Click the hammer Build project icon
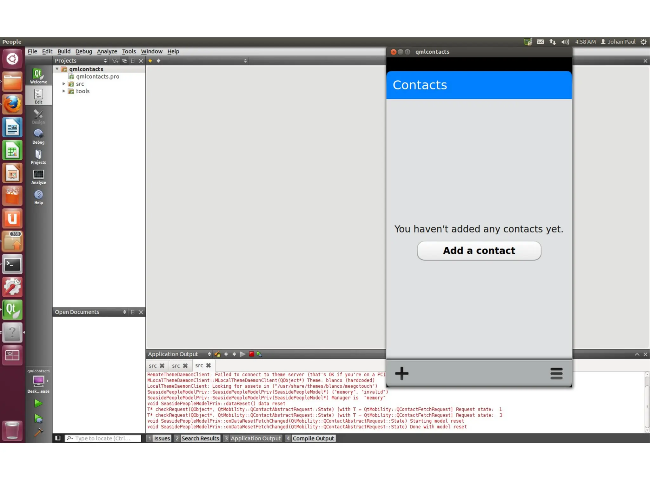 [38, 432]
